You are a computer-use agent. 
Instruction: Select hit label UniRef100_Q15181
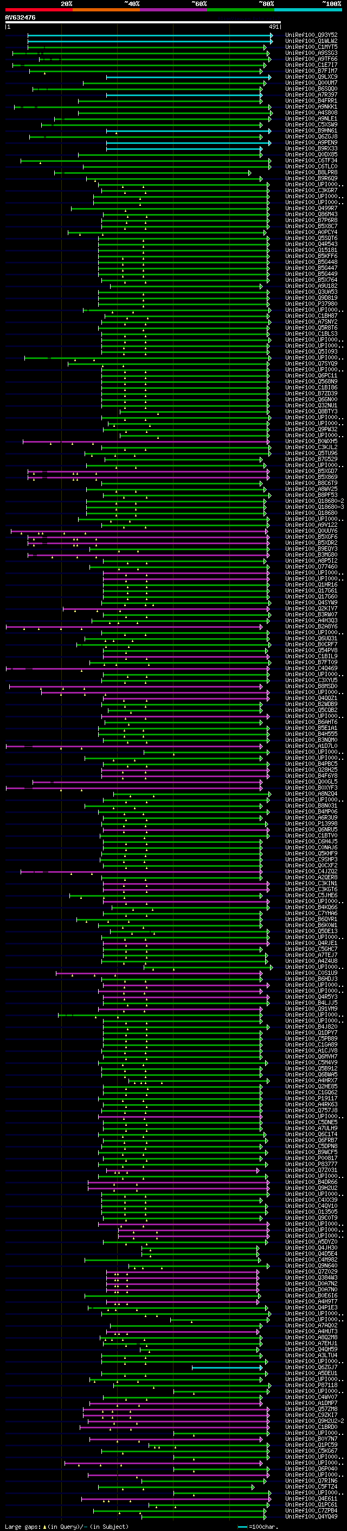coord(311,250)
